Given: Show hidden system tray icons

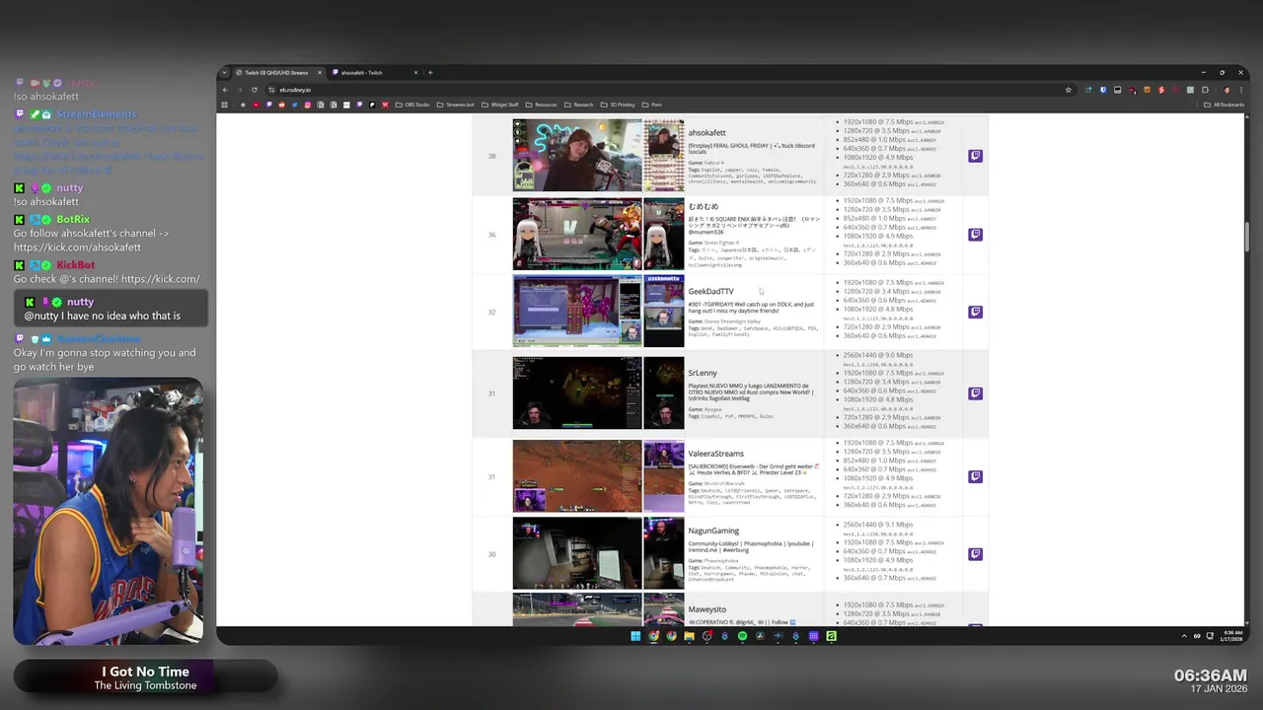Looking at the screenshot, I should (1186, 636).
